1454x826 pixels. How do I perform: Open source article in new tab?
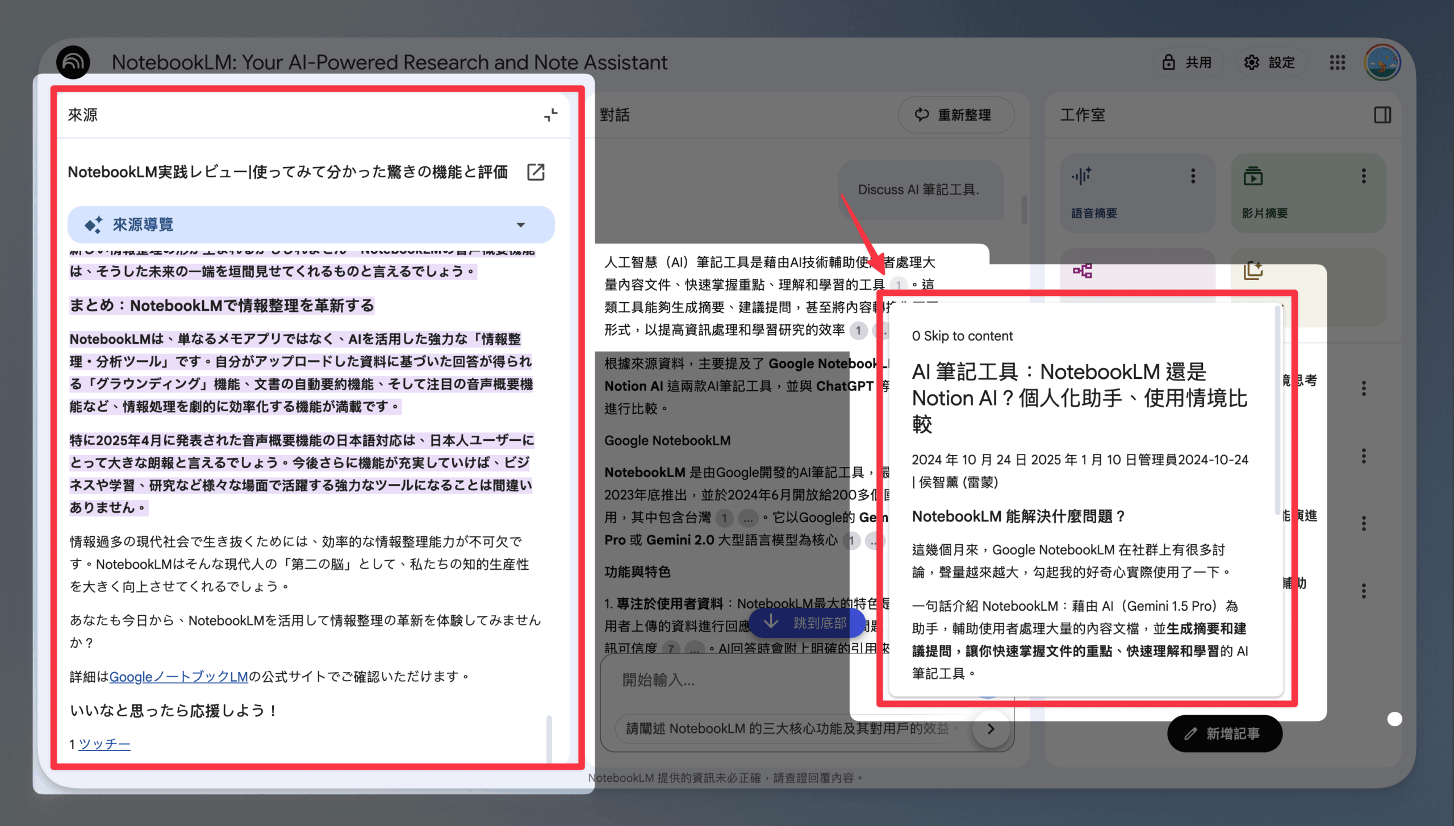click(536, 172)
